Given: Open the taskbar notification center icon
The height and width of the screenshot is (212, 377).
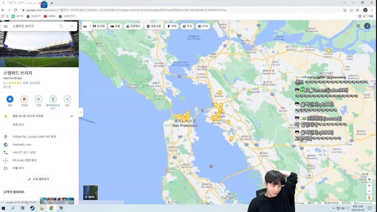Looking at the screenshot, I should click(369, 208).
